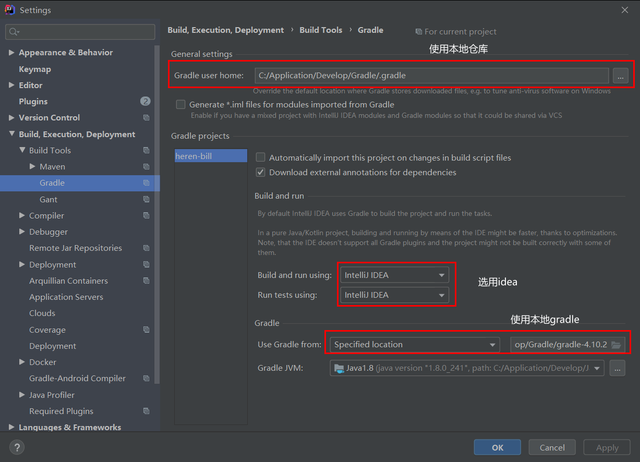The width and height of the screenshot is (640, 462).
Task: Open 'Build and run using' dropdown
Action: [x=394, y=275]
